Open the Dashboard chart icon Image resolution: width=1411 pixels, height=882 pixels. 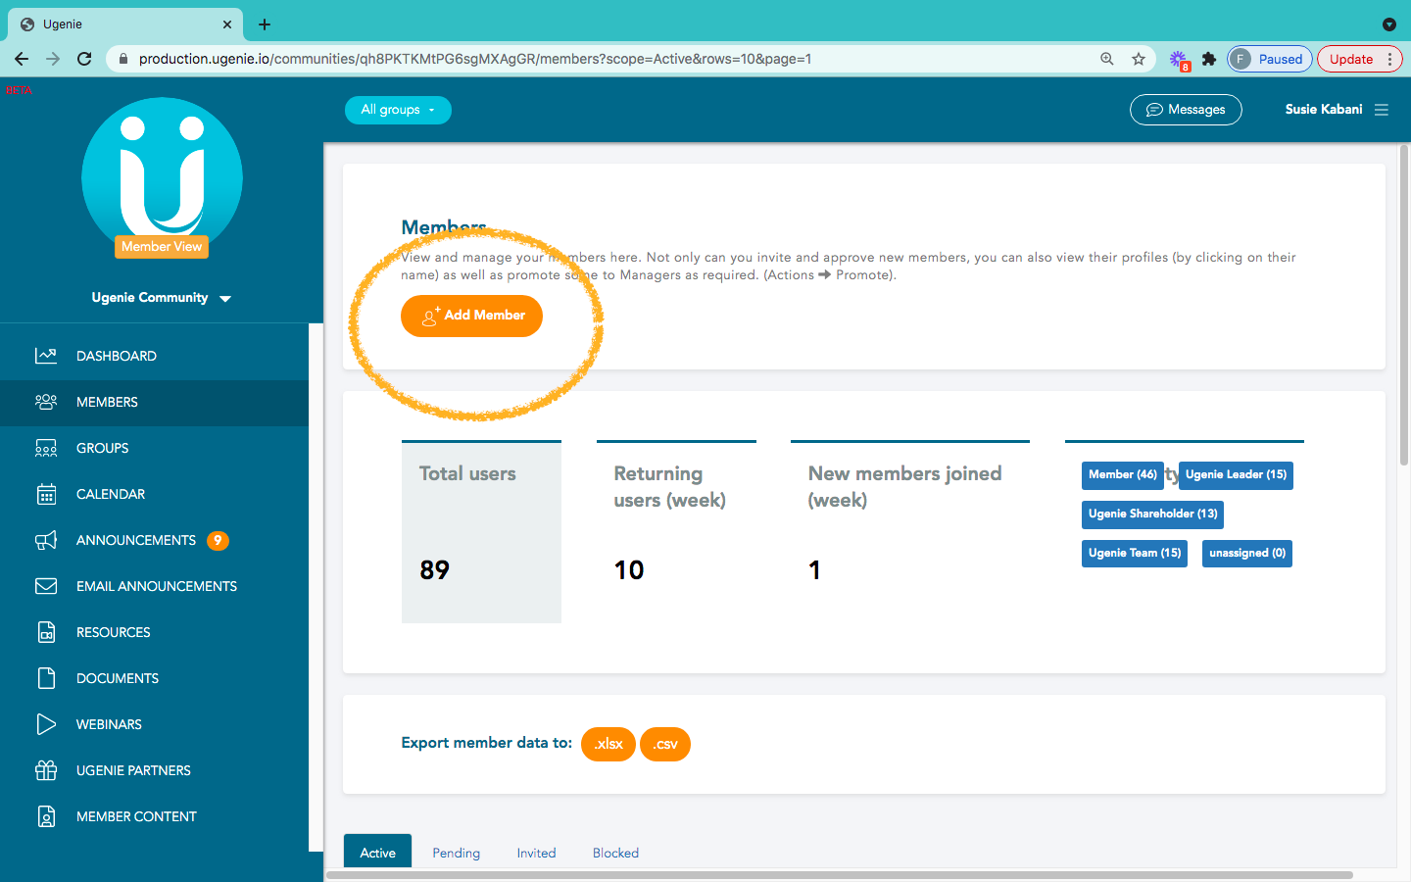46,356
